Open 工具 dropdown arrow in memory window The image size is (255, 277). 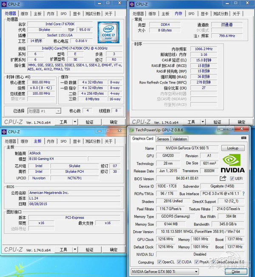click(x=203, y=122)
